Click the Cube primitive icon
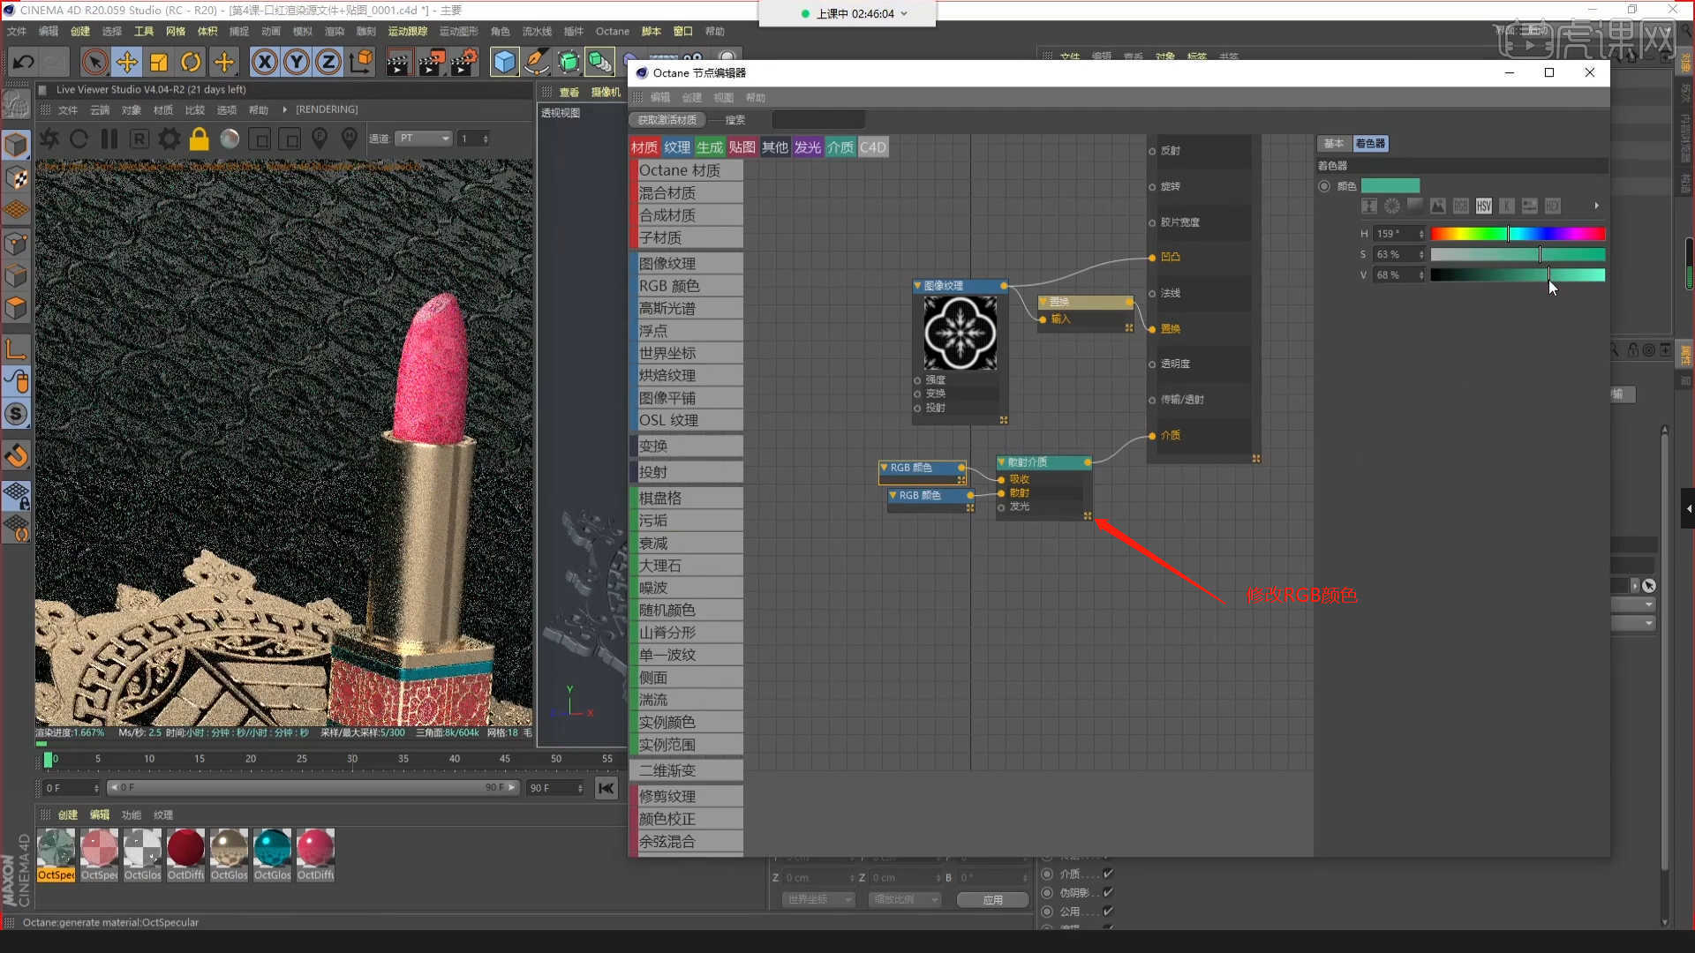This screenshot has height=953, width=1695. click(504, 62)
